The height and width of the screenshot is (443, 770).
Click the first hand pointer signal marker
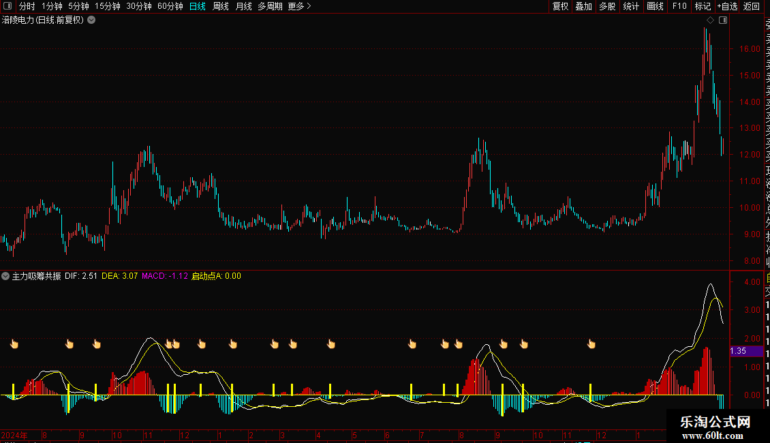(14, 344)
